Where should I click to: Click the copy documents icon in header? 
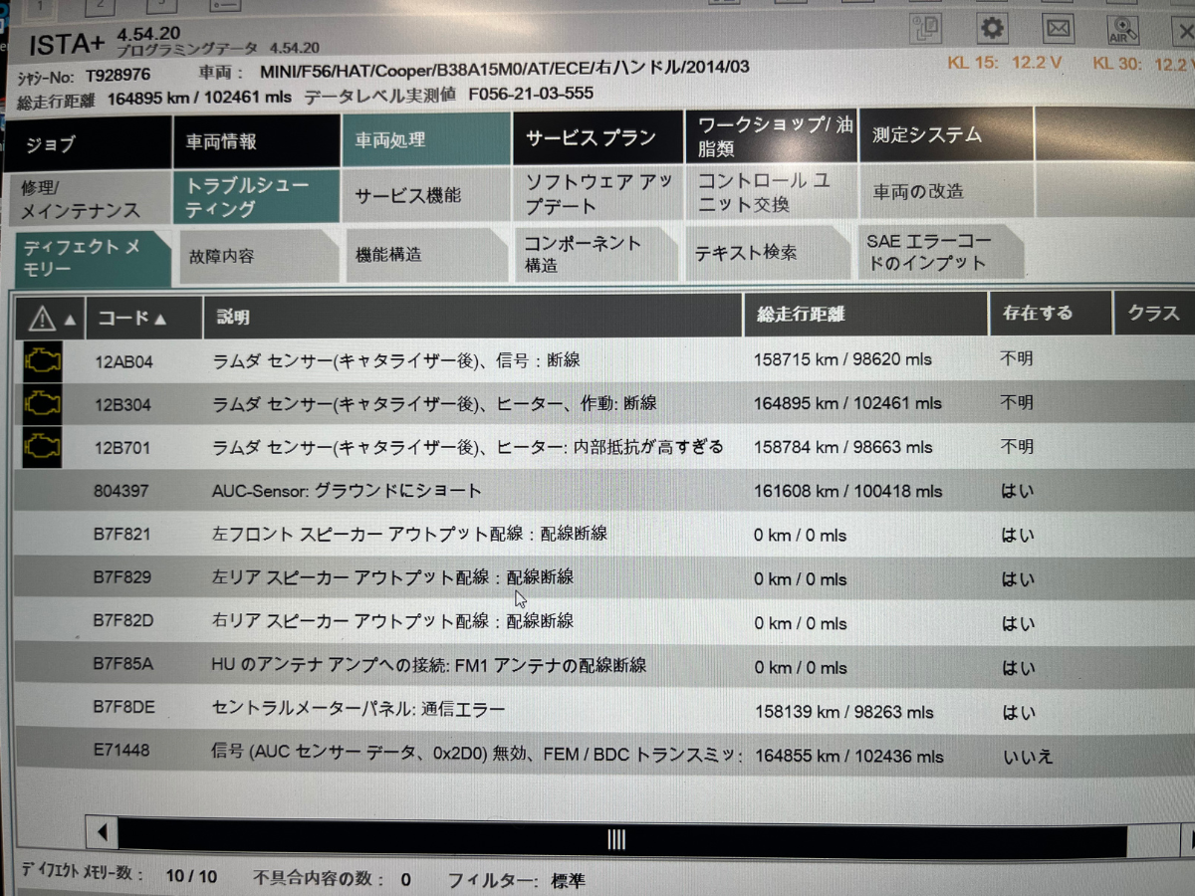click(926, 29)
